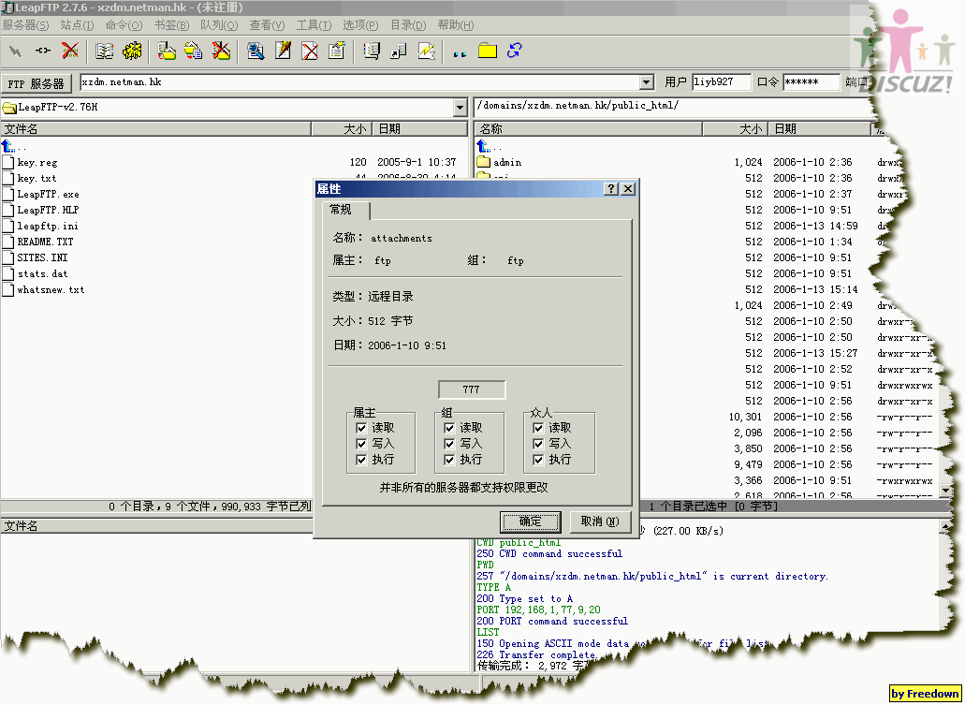Toggle everyone 执行 checkbox under 众人

point(538,460)
